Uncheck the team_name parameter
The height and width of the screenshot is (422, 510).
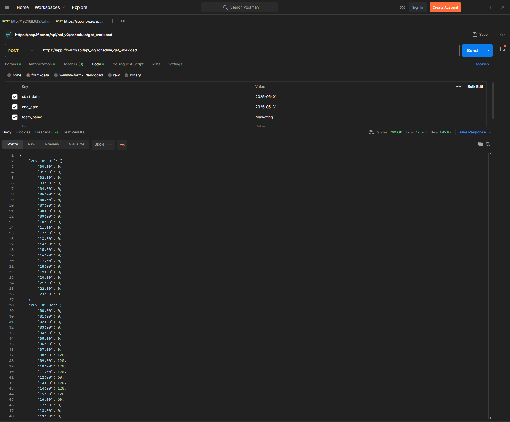point(14,117)
